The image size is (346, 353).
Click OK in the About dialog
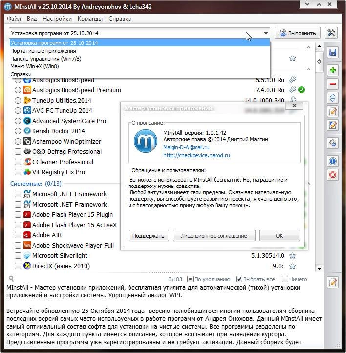pos(280,236)
